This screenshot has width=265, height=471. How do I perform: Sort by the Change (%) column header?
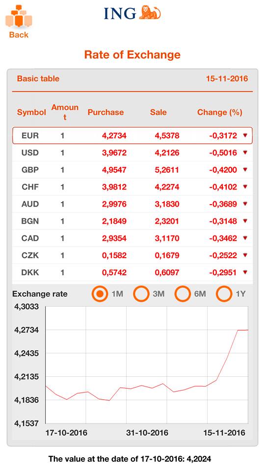point(220,112)
